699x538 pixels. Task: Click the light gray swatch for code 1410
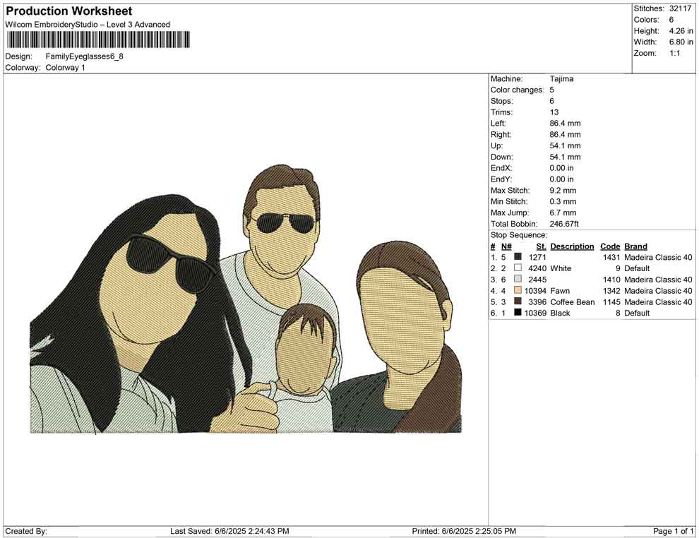coord(518,279)
